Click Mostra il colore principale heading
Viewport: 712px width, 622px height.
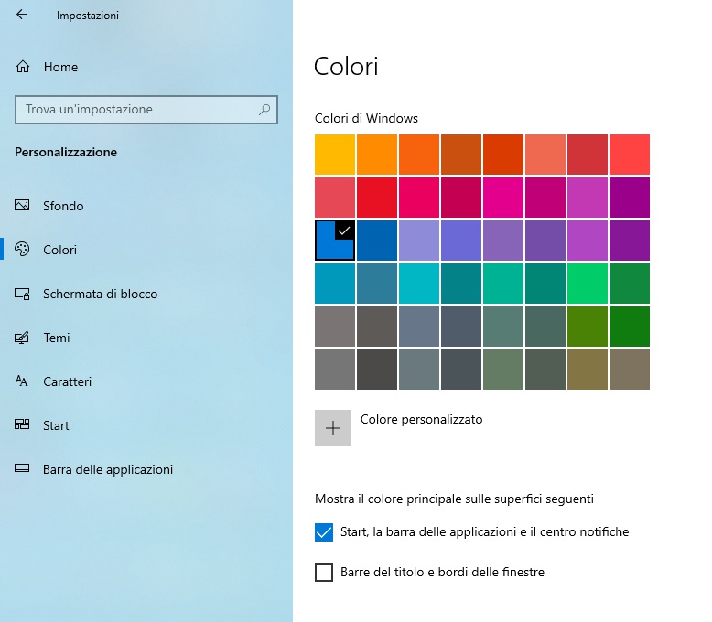454,499
